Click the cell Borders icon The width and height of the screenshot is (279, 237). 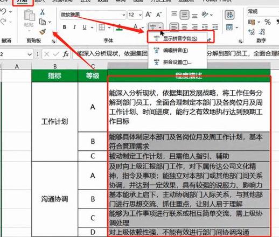(102, 27)
